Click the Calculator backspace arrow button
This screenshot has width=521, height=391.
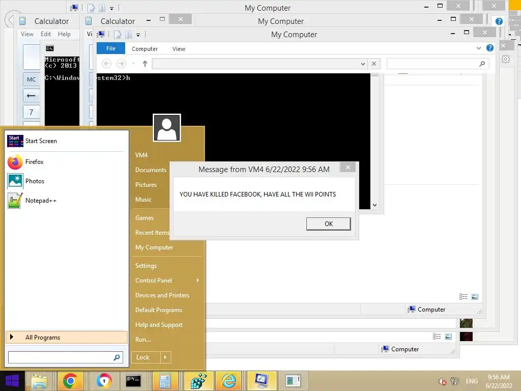[31, 96]
